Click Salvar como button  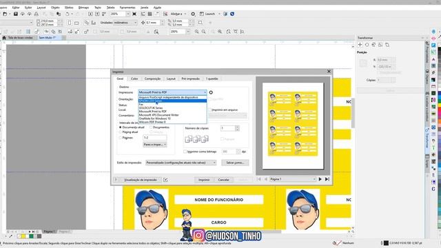pyautogui.click(x=235, y=163)
